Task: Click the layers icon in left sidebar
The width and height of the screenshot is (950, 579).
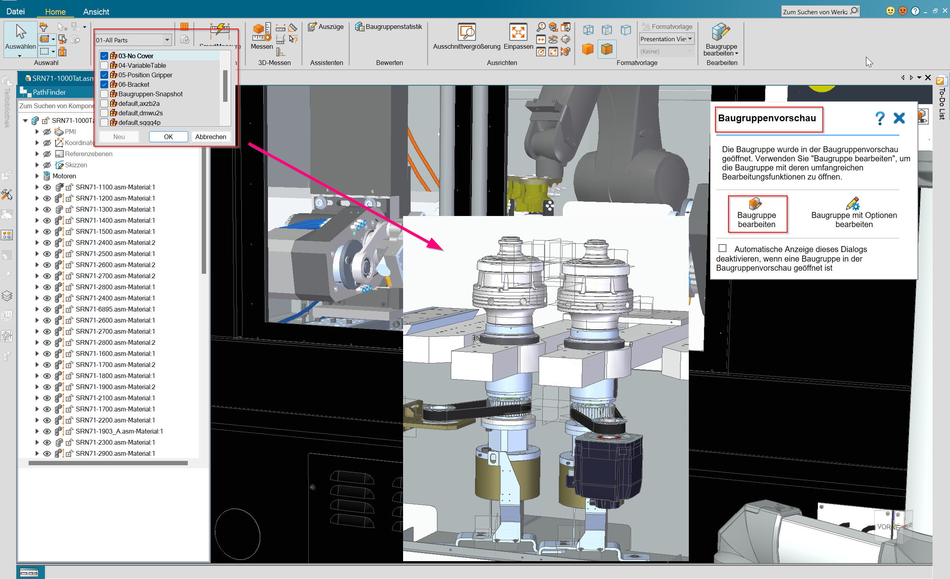Action: pyautogui.click(x=7, y=295)
